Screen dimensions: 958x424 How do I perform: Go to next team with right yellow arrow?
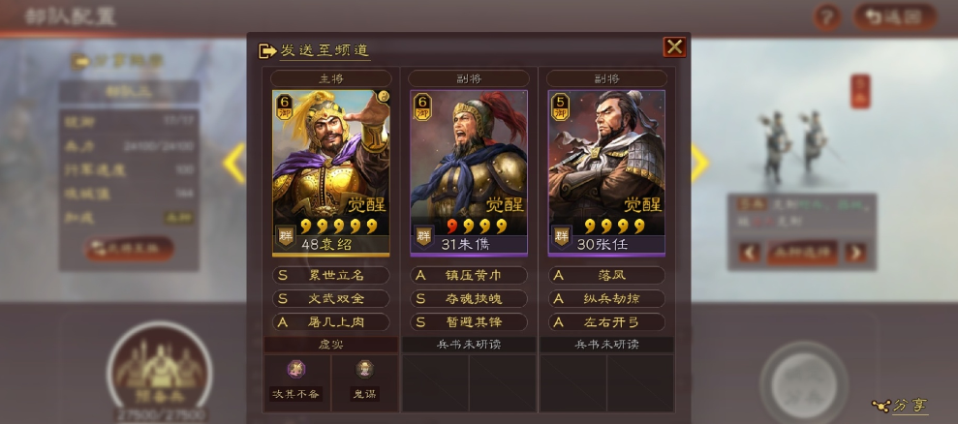click(x=700, y=164)
